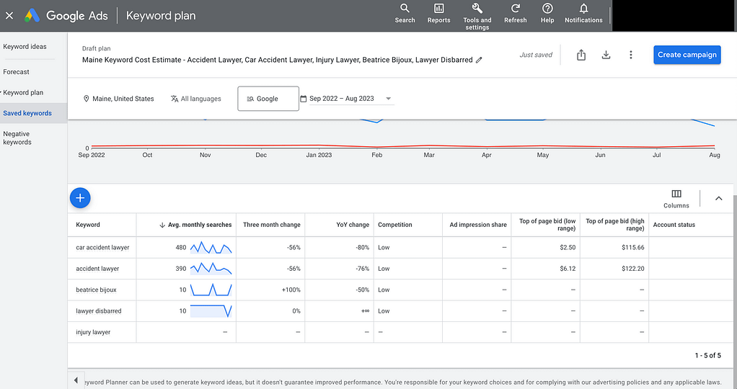
Task: Open the Negative keywords sidebar item
Action: (x=17, y=138)
